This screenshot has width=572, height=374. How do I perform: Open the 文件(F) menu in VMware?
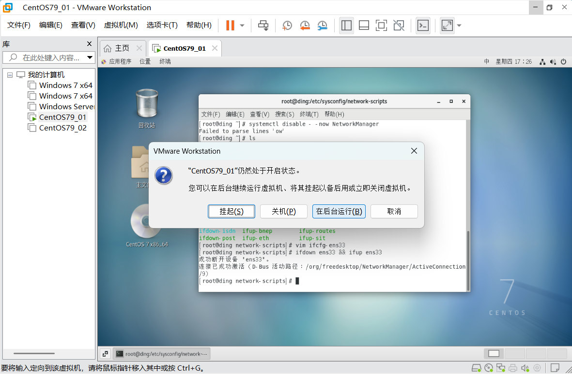(18, 25)
